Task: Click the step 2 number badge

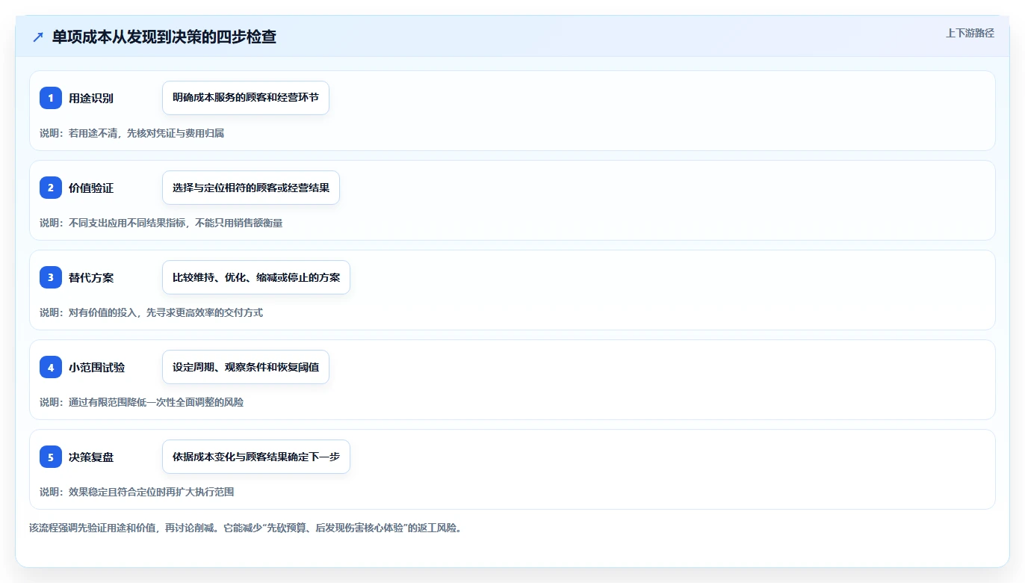Action: (x=51, y=188)
